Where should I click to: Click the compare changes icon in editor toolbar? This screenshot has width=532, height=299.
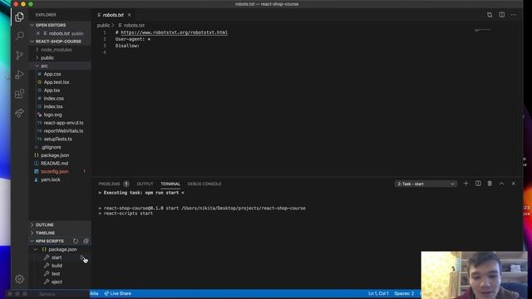click(x=490, y=15)
